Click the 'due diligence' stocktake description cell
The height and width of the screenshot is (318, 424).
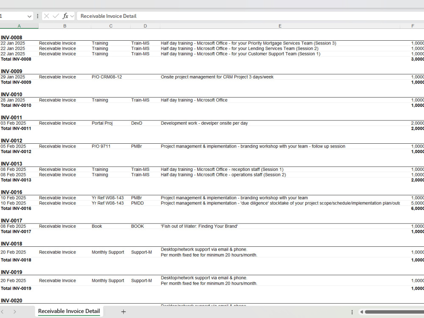click(280, 204)
